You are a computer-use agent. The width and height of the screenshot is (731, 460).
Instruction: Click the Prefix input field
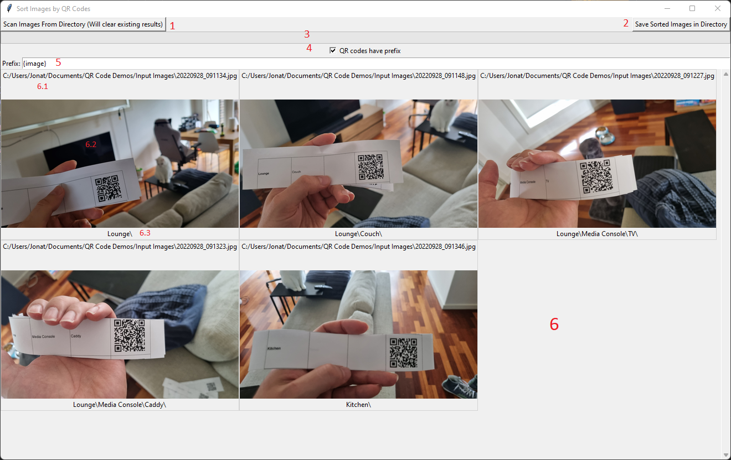(375, 64)
